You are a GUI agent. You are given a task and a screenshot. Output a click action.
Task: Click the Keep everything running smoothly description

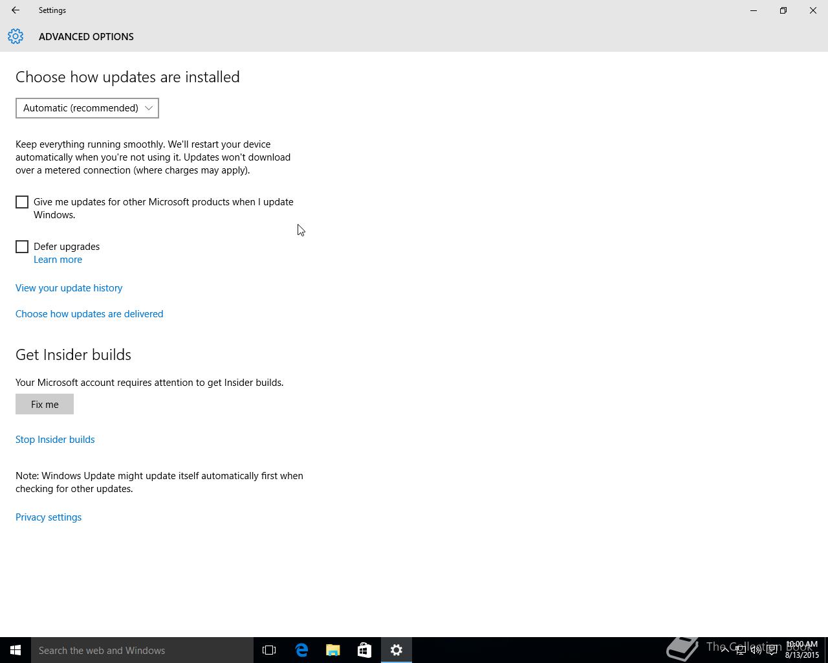click(x=153, y=157)
